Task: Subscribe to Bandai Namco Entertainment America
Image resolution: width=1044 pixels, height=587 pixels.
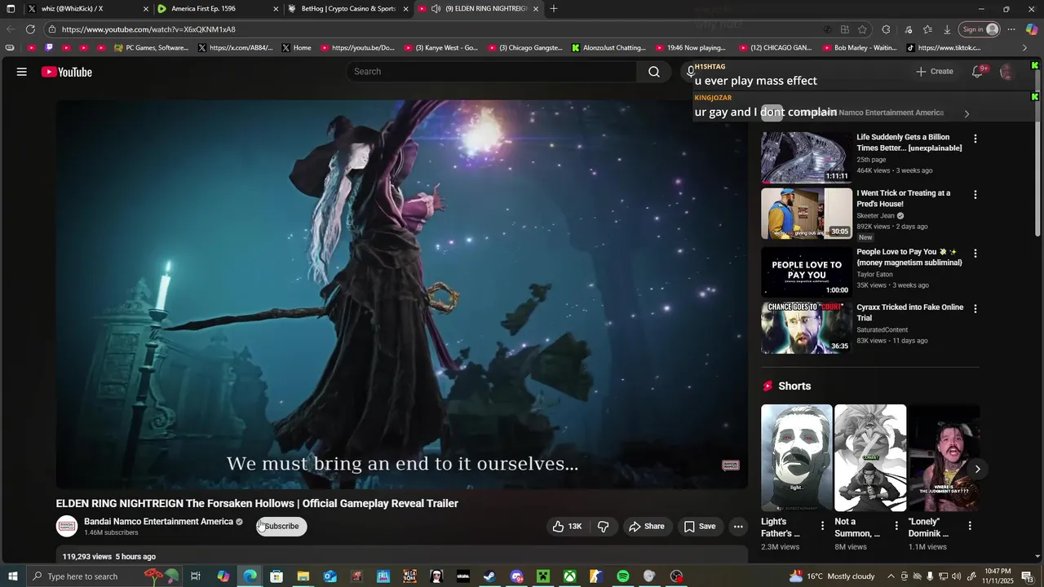Action: coord(281,527)
